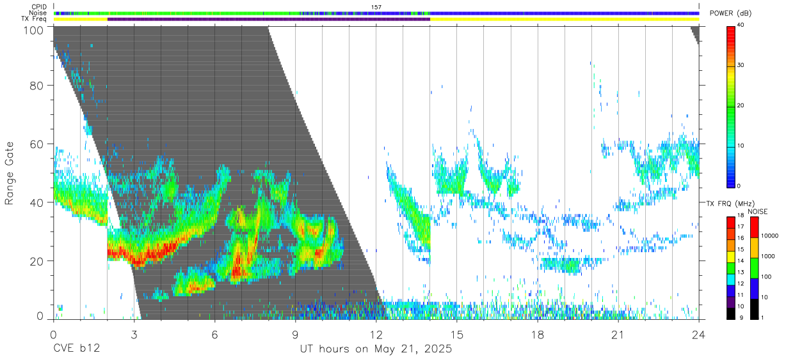This screenshot has width=786, height=362.
Task: Click the time axis tick labeled 18
Action: point(538,334)
